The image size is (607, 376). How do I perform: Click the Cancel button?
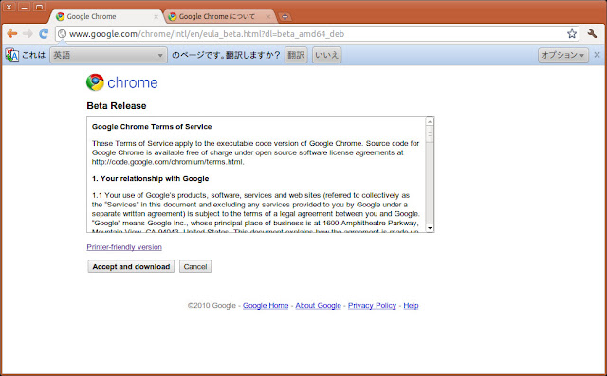click(x=195, y=267)
